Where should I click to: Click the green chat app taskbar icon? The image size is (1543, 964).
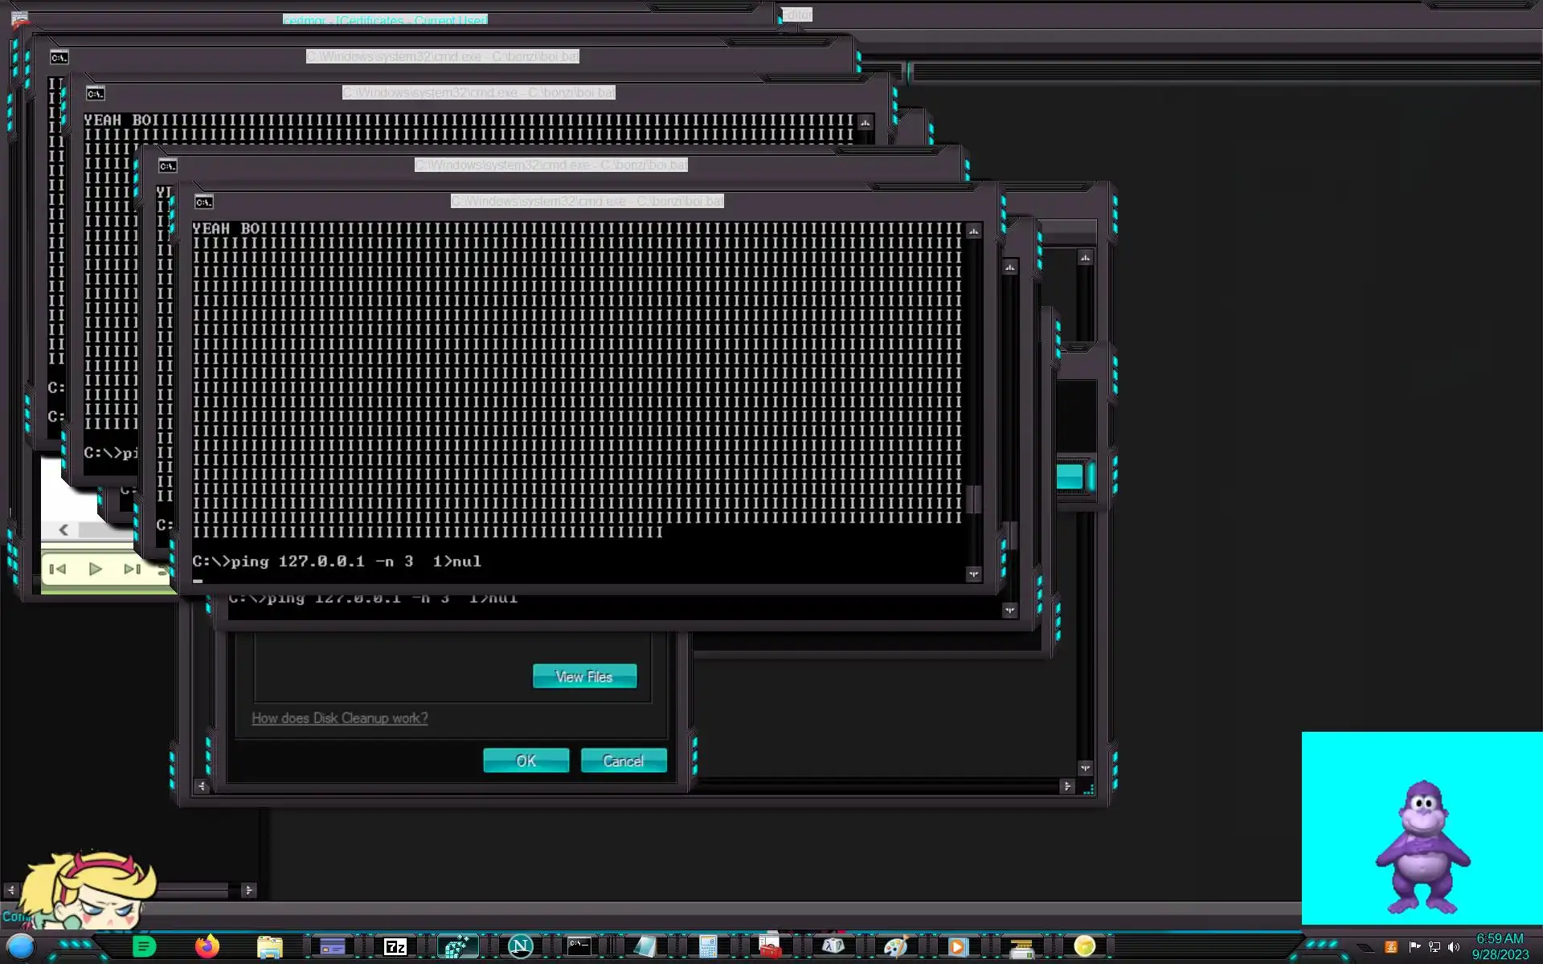(145, 947)
